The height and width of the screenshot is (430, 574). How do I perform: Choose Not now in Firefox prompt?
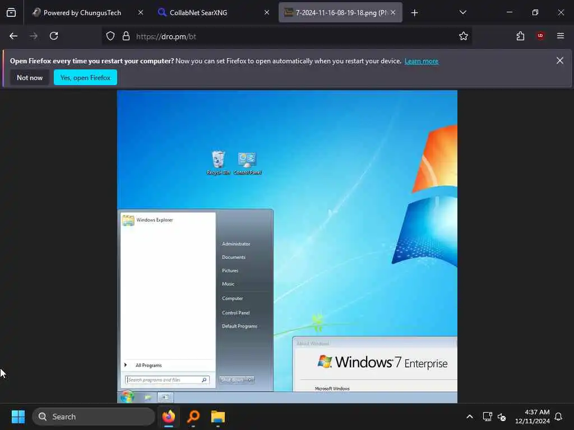coord(30,77)
